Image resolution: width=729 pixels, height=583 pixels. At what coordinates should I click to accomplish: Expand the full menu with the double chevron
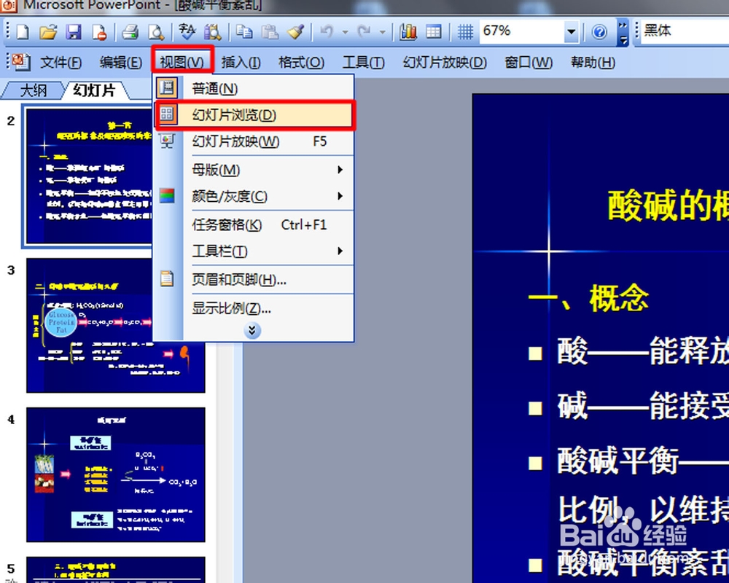252,331
